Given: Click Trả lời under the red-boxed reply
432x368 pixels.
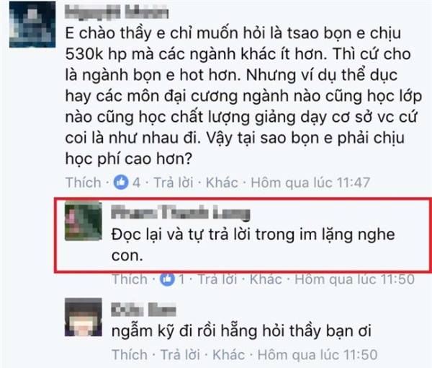Looking at the screenshot, I should click(x=217, y=279).
